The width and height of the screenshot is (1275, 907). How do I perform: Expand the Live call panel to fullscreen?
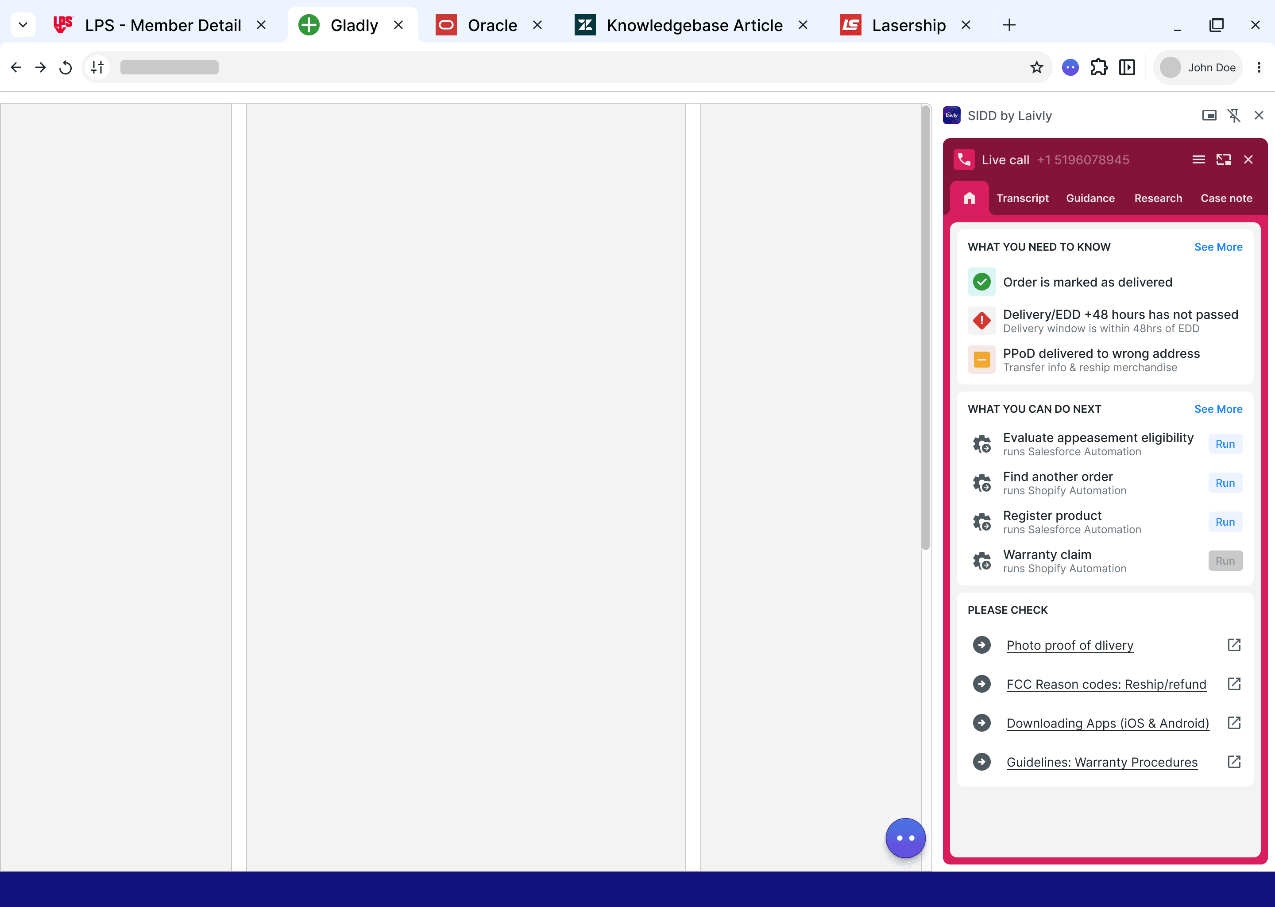click(1223, 160)
